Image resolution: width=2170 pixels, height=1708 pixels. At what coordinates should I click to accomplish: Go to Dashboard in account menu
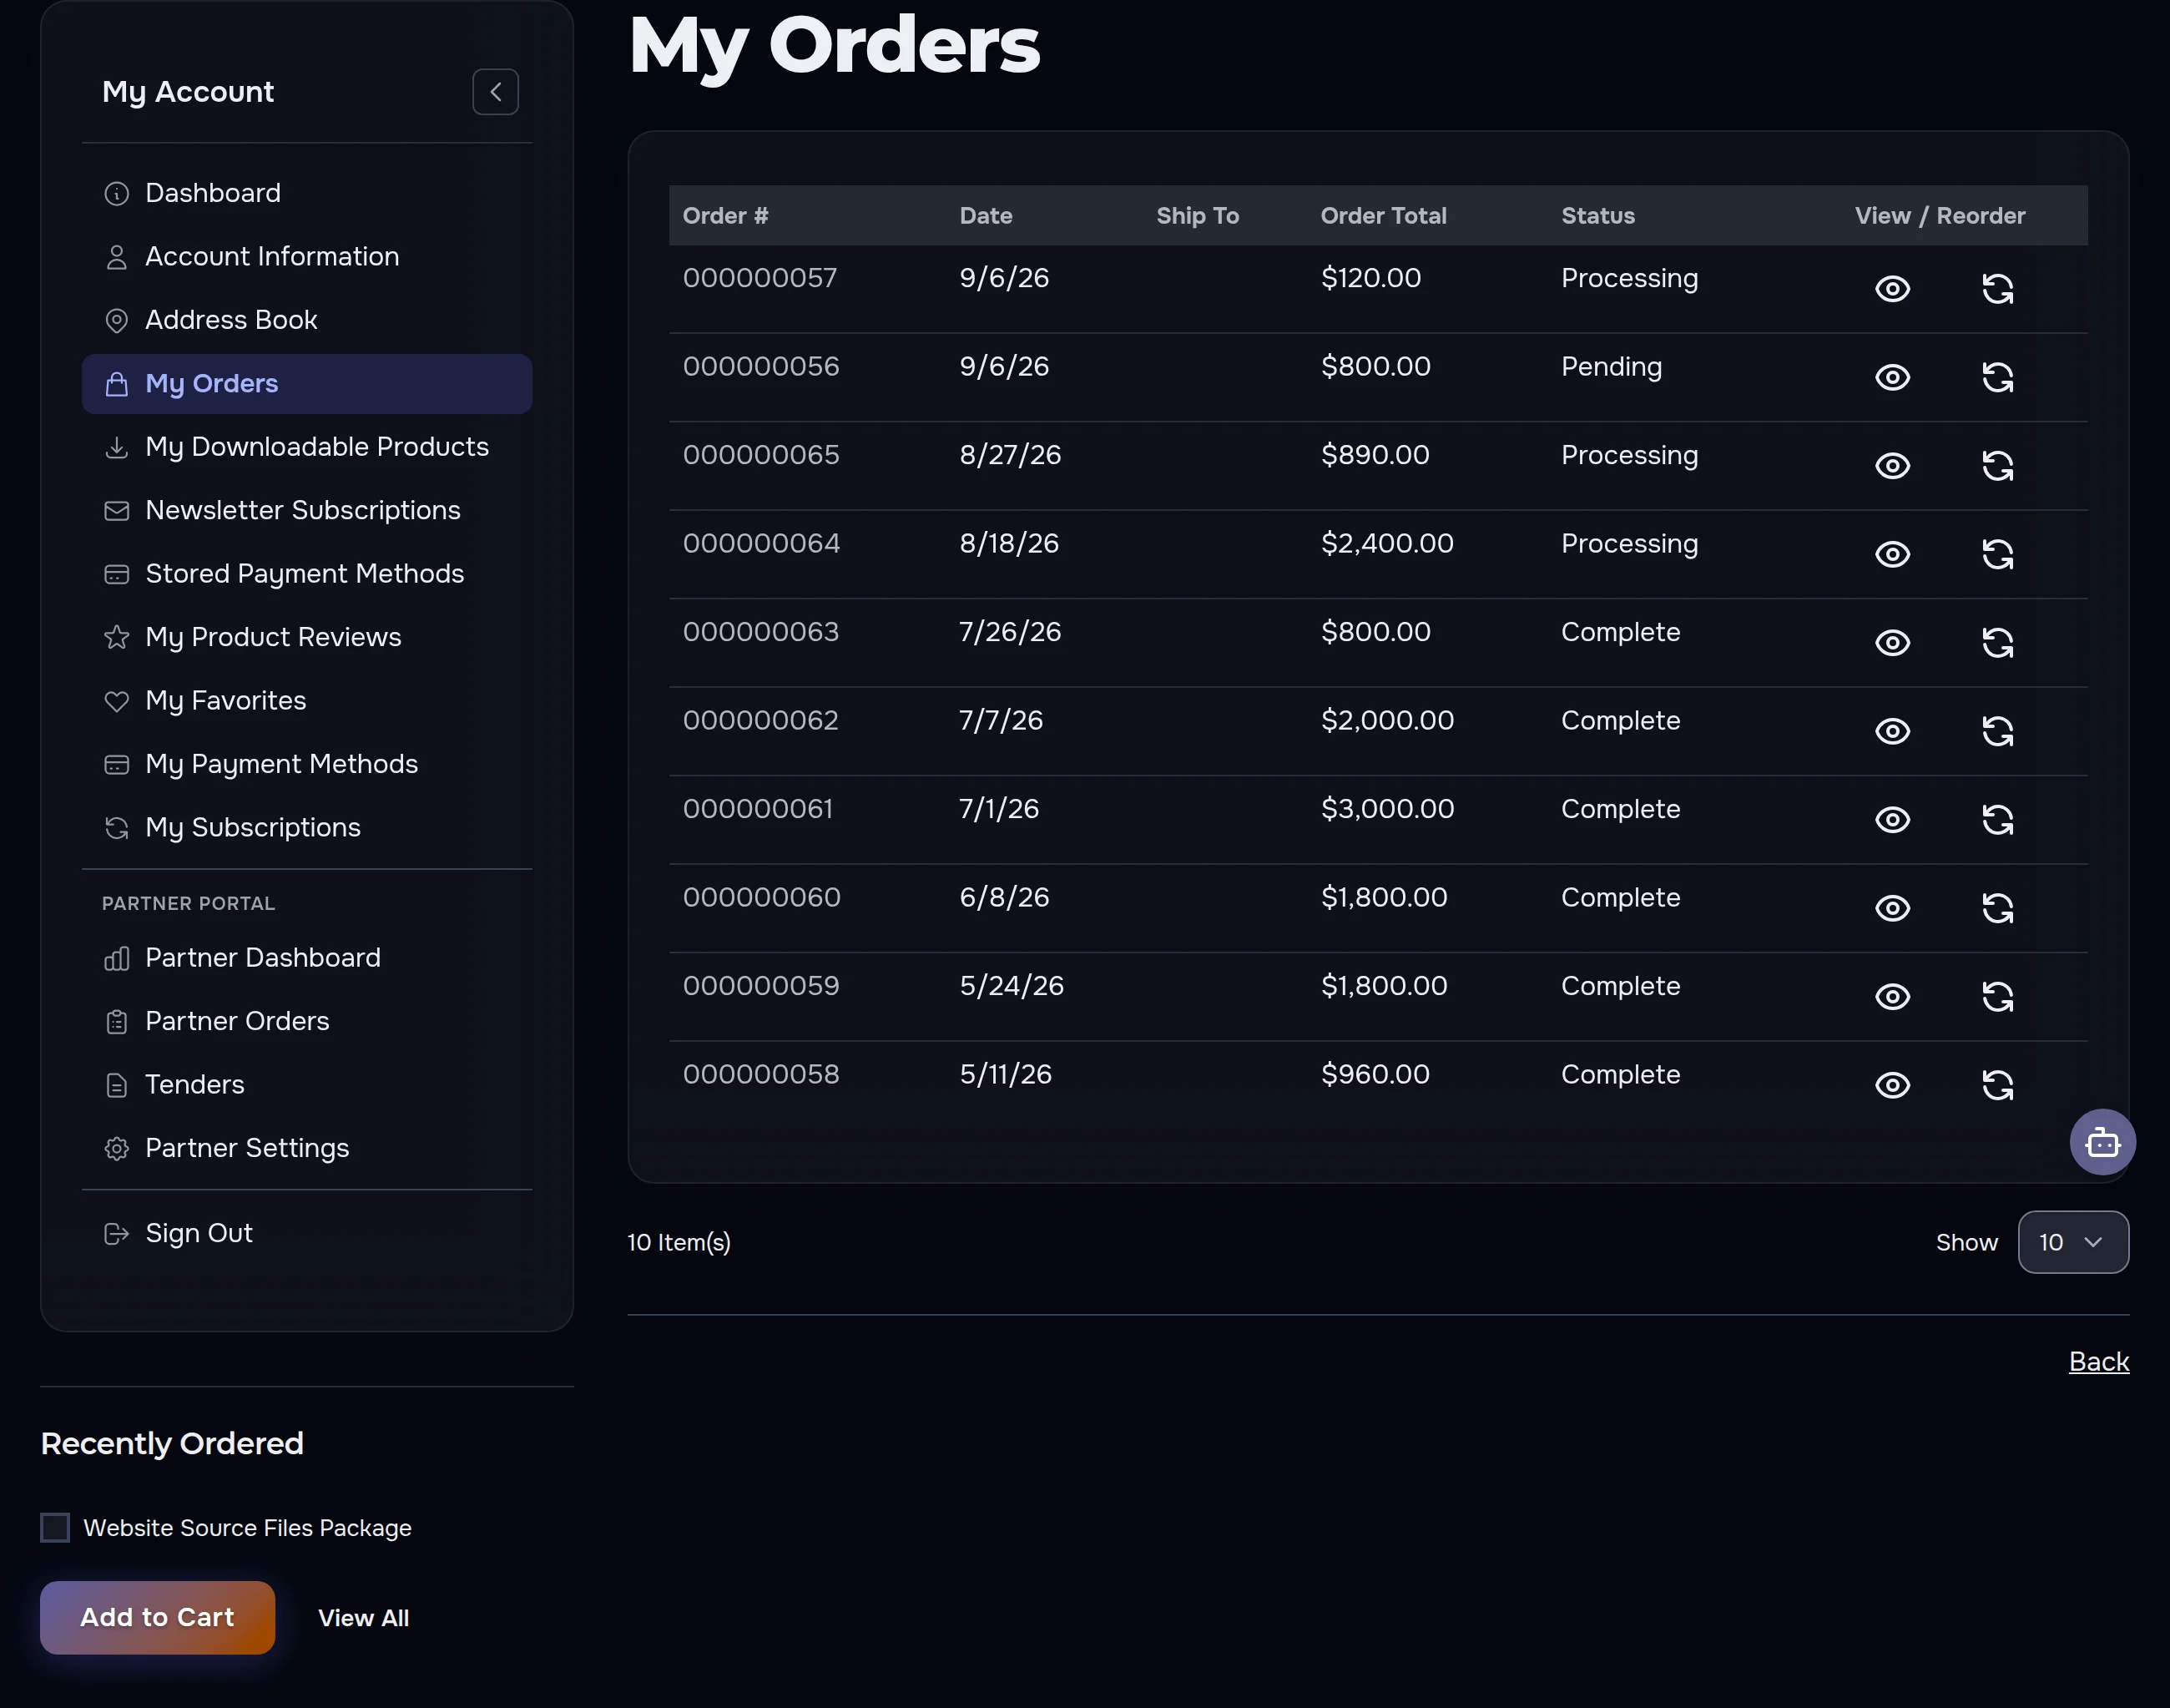coord(305,193)
